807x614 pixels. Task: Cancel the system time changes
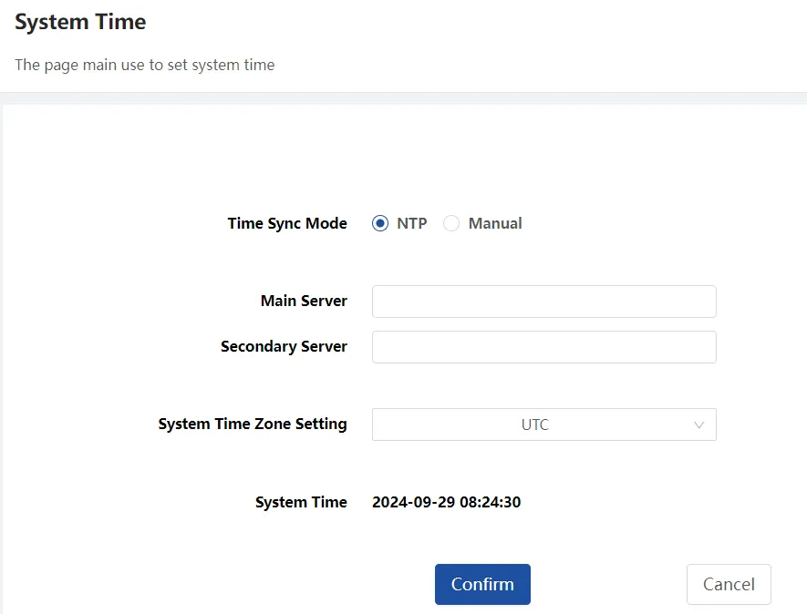(x=729, y=584)
